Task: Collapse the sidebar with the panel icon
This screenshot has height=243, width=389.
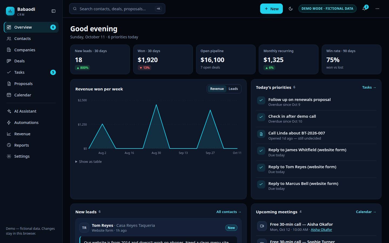Action: point(53,11)
